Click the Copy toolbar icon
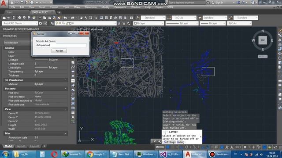This screenshot has width=282, height=158. pyautogui.click(x=45, y=18)
